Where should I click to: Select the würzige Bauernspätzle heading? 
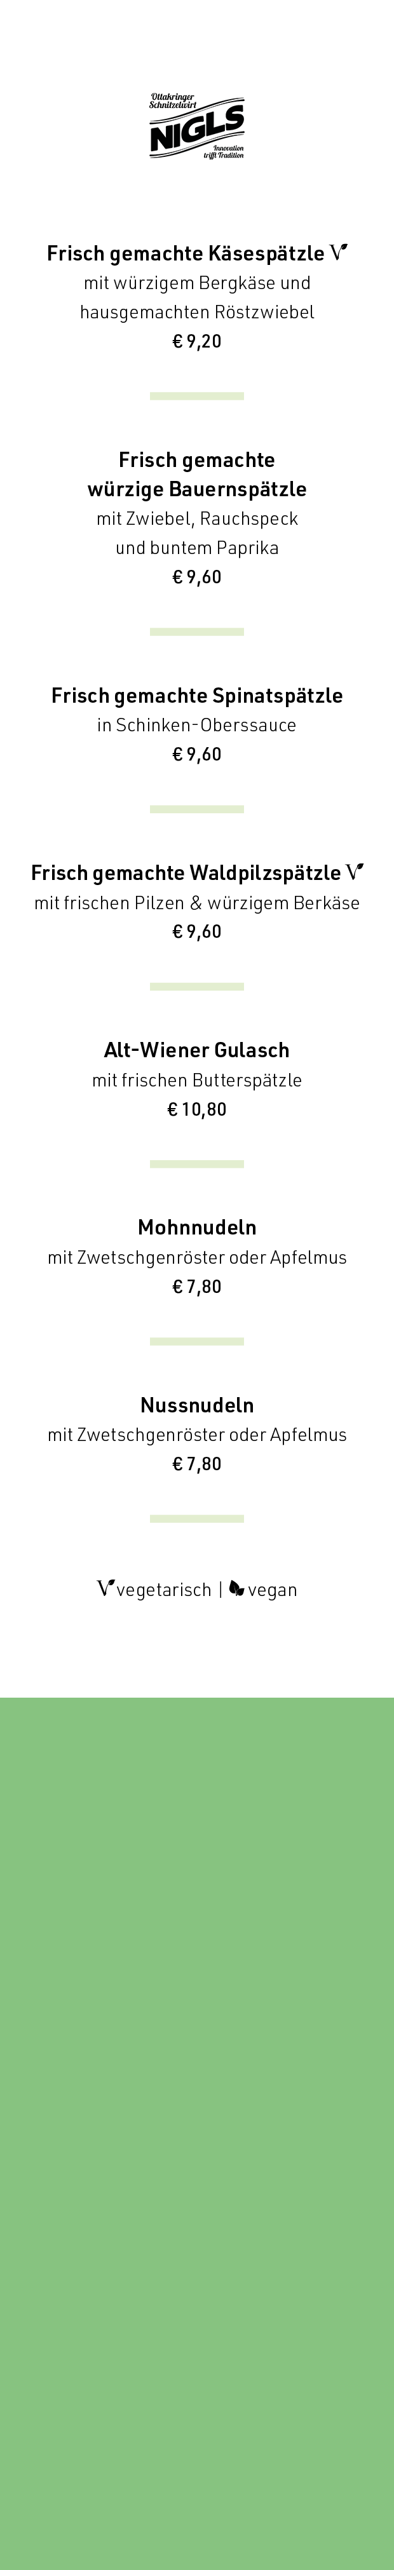click(x=196, y=490)
